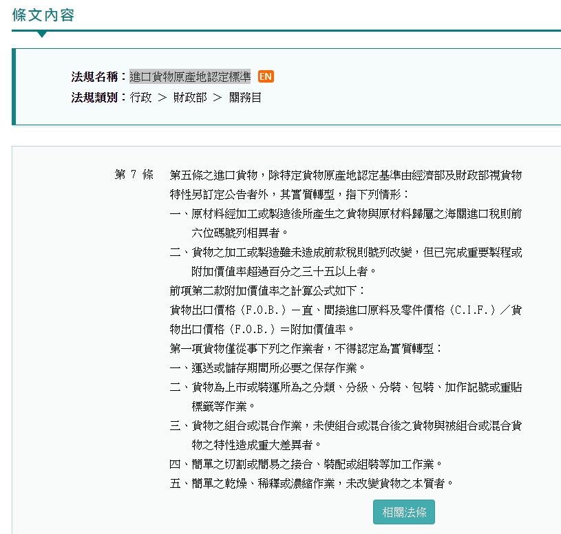Click the item 五、簡單之乾燥、稀釋或濃縮作業
The image size is (561, 534).
point(311,484)
